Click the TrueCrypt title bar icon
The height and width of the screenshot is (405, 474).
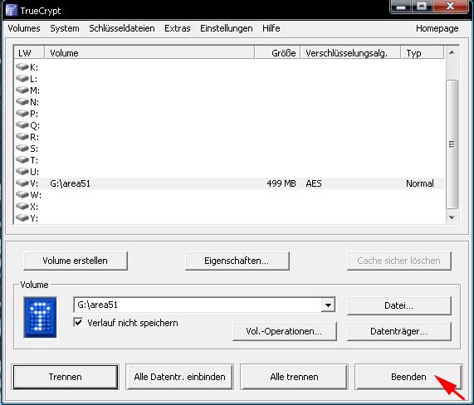pyautogui.click(x=12, y=10)
